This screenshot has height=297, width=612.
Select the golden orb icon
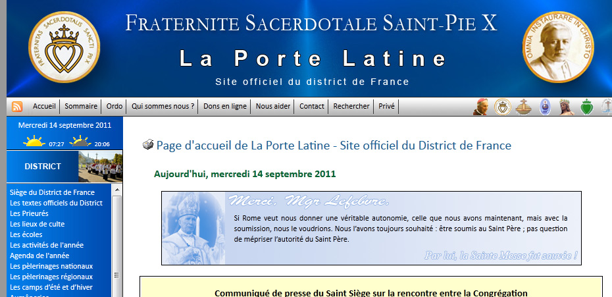click(x=524, y=107)
